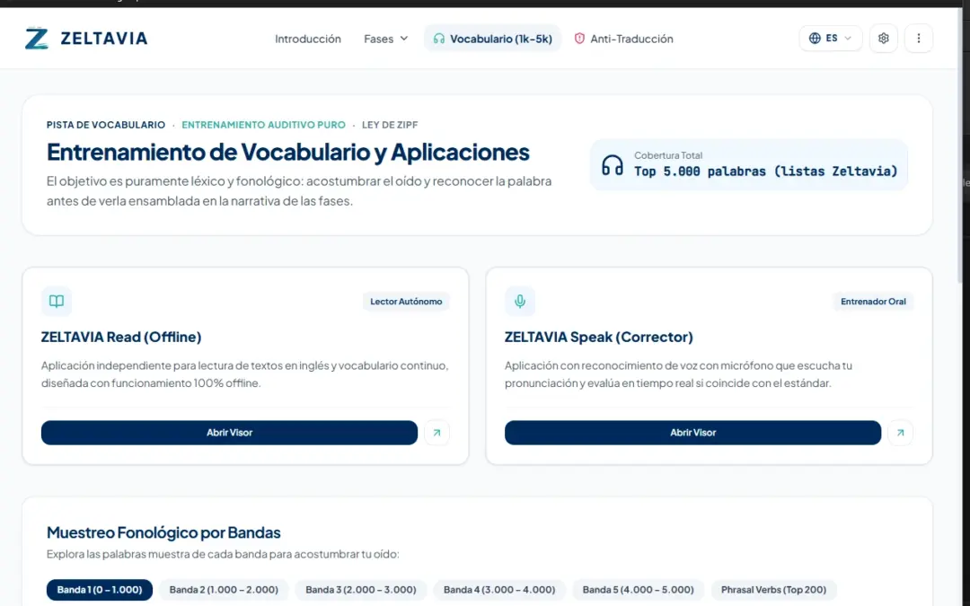This screenshot has height=606, width=970.
Task: Click LEY DE ZIPF label
Action: (x=390, y=125)
